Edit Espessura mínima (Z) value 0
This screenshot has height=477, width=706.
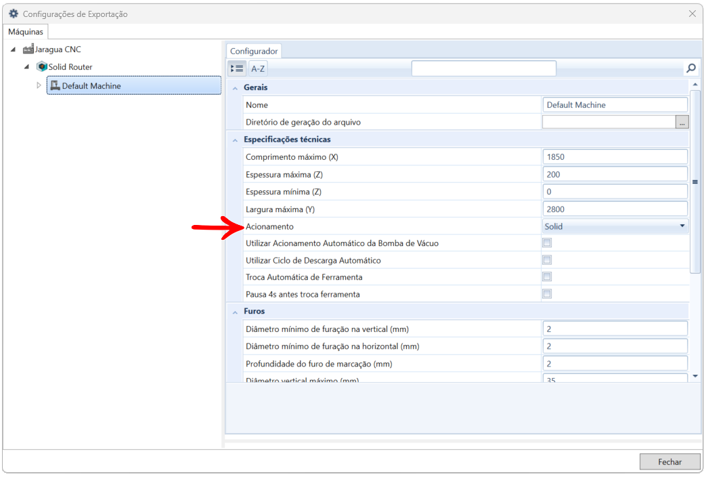(x=615, y=192)
